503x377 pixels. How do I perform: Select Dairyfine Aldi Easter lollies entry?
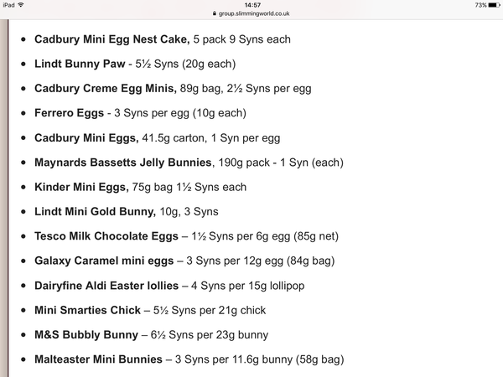pos(169,286)
